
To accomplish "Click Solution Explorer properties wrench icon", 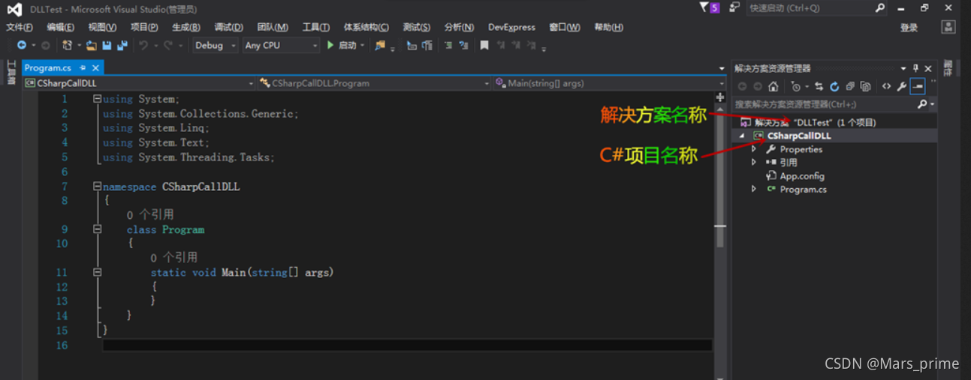I will pyautogui.click(x=902, y=86).
